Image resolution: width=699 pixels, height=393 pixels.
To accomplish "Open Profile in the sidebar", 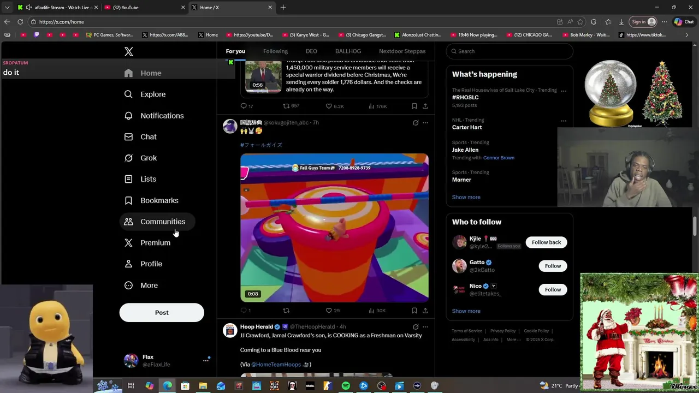I will click(x=143, y=264).
